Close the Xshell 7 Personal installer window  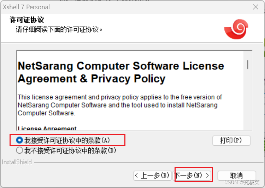coord(255,7)
